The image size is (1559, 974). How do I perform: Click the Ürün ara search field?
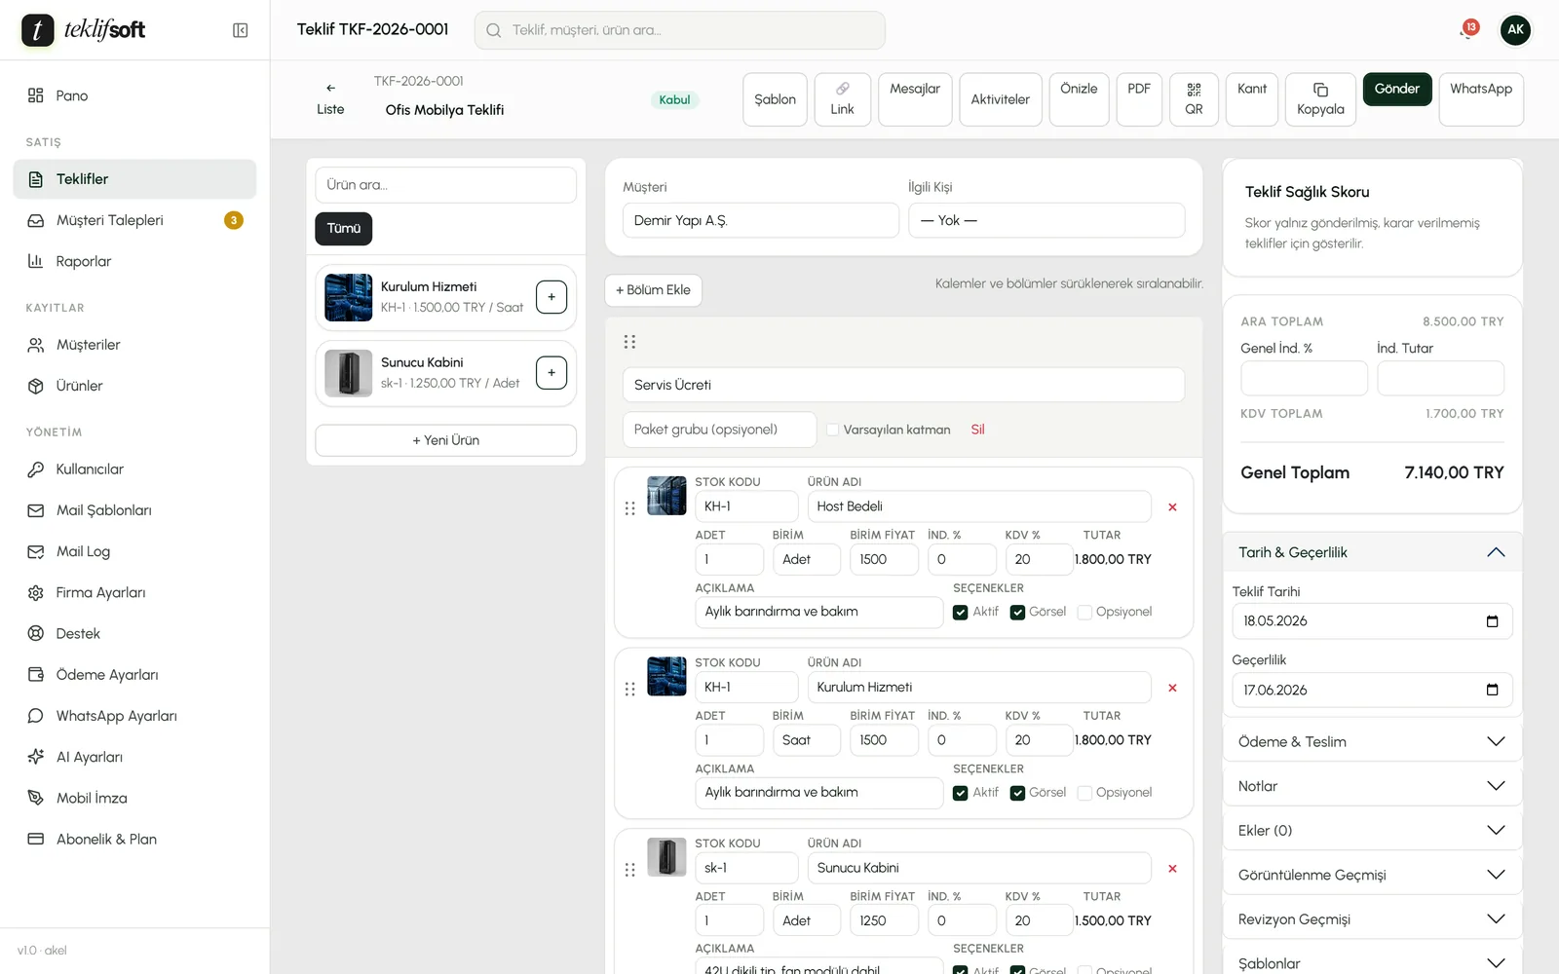(x=445, y=185)
